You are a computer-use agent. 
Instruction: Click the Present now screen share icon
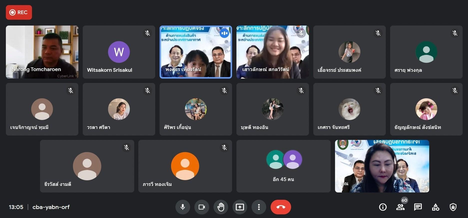click(x=240, y=207)
